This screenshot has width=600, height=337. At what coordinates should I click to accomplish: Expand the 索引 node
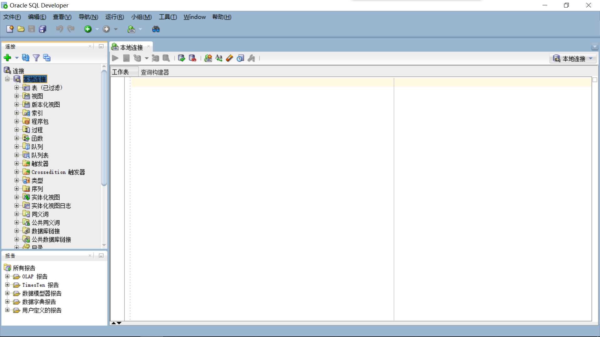click(x=17, y=113)
